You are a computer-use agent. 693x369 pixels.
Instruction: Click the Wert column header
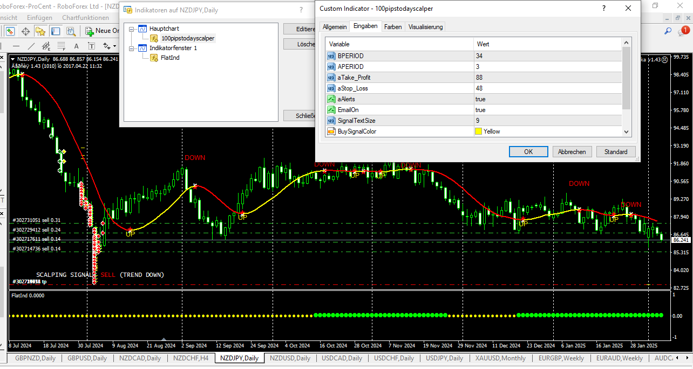tap(548, 44)
